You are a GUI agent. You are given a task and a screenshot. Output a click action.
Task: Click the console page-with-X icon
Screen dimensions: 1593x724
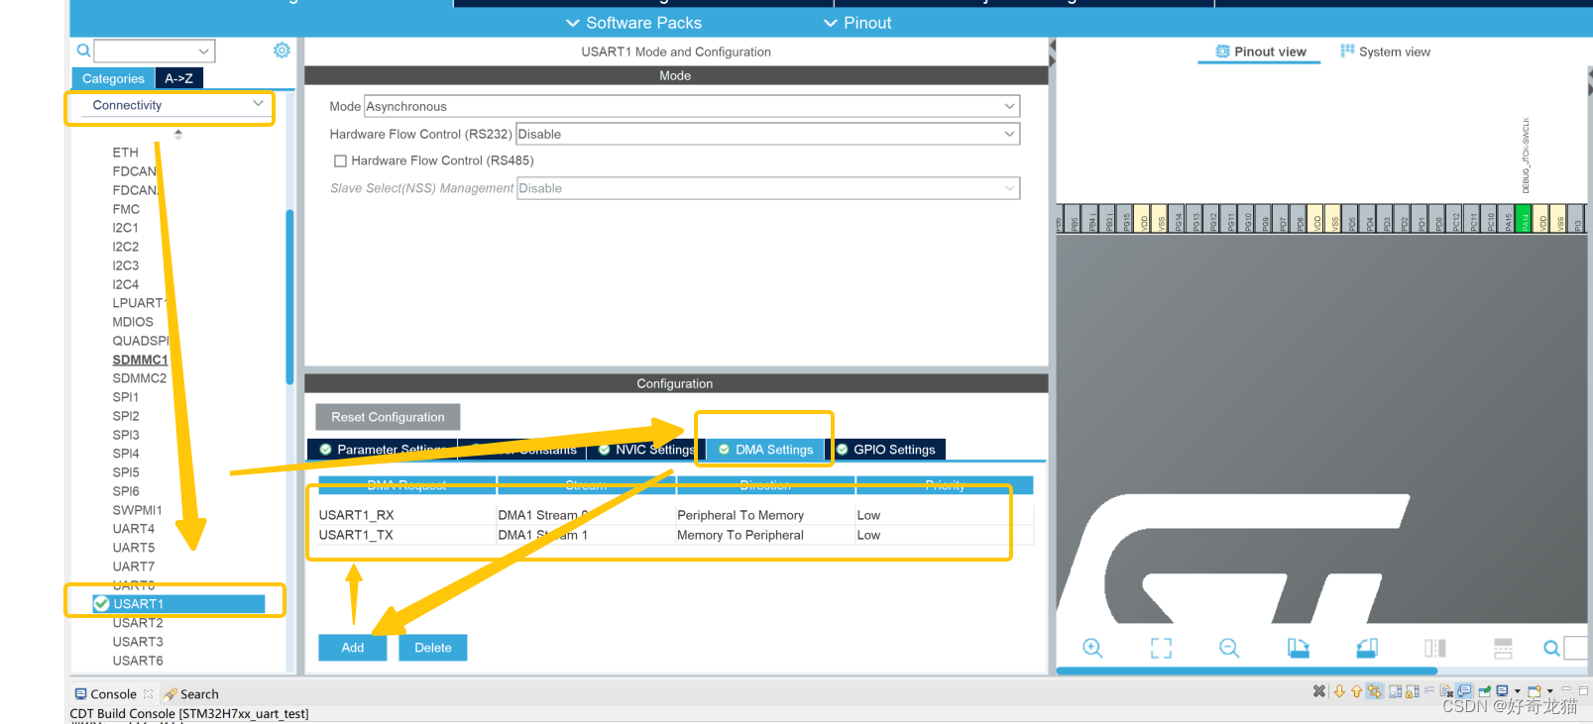(1446, 691)
